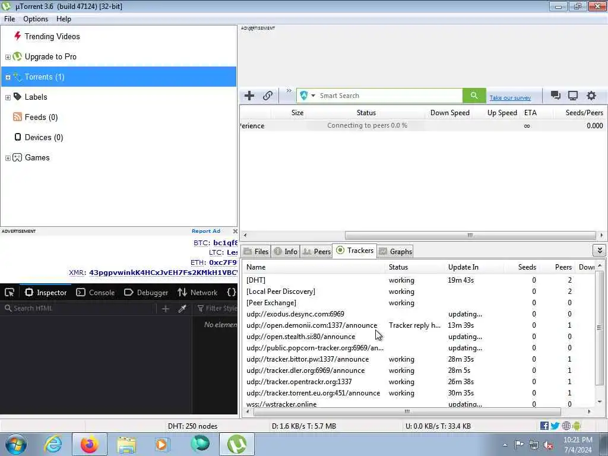Select Games in sidebar

click(x=37, y=157)
